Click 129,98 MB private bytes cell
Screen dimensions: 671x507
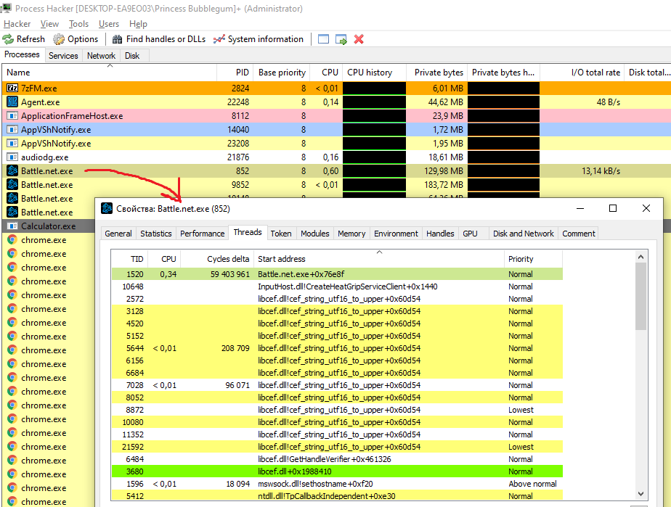pyautogui.click(x=437, y=171)
